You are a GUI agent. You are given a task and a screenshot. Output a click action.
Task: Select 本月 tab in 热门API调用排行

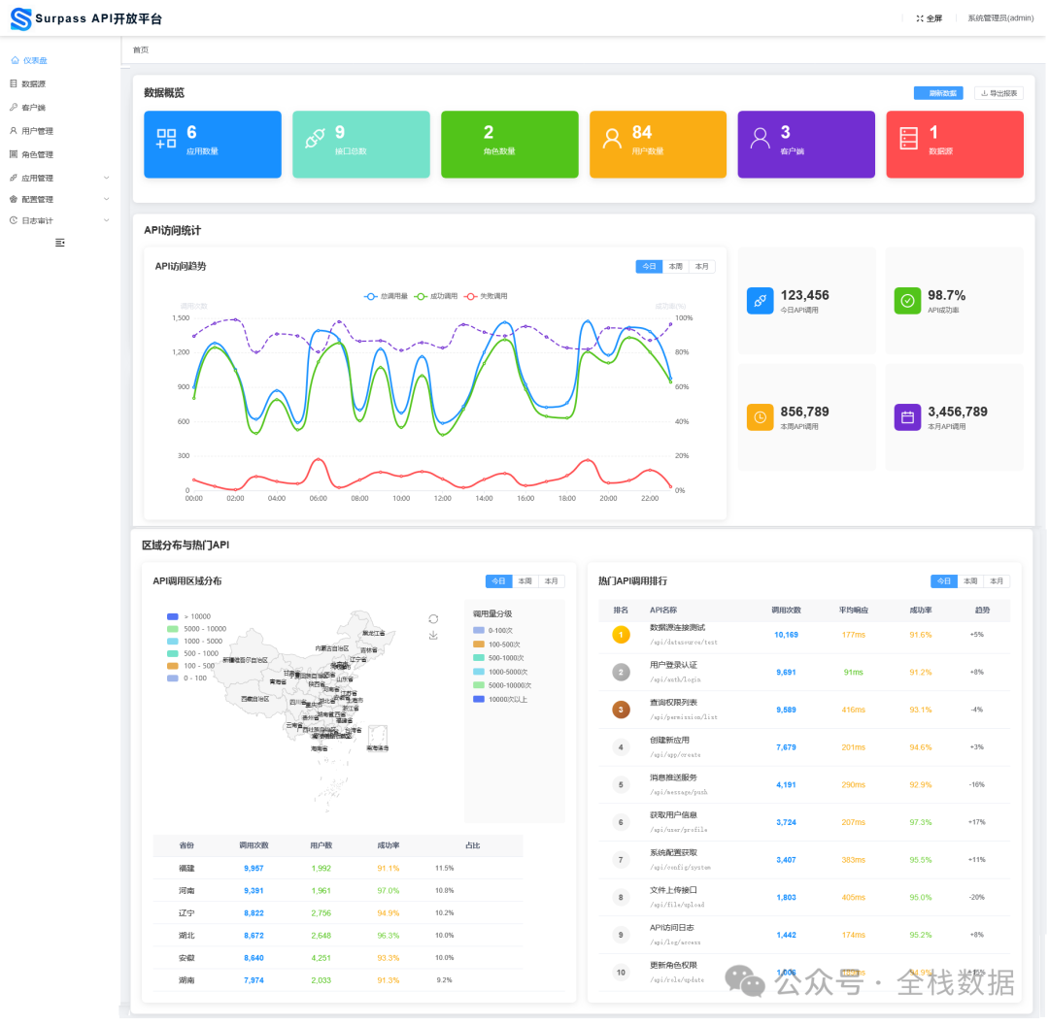997,581
